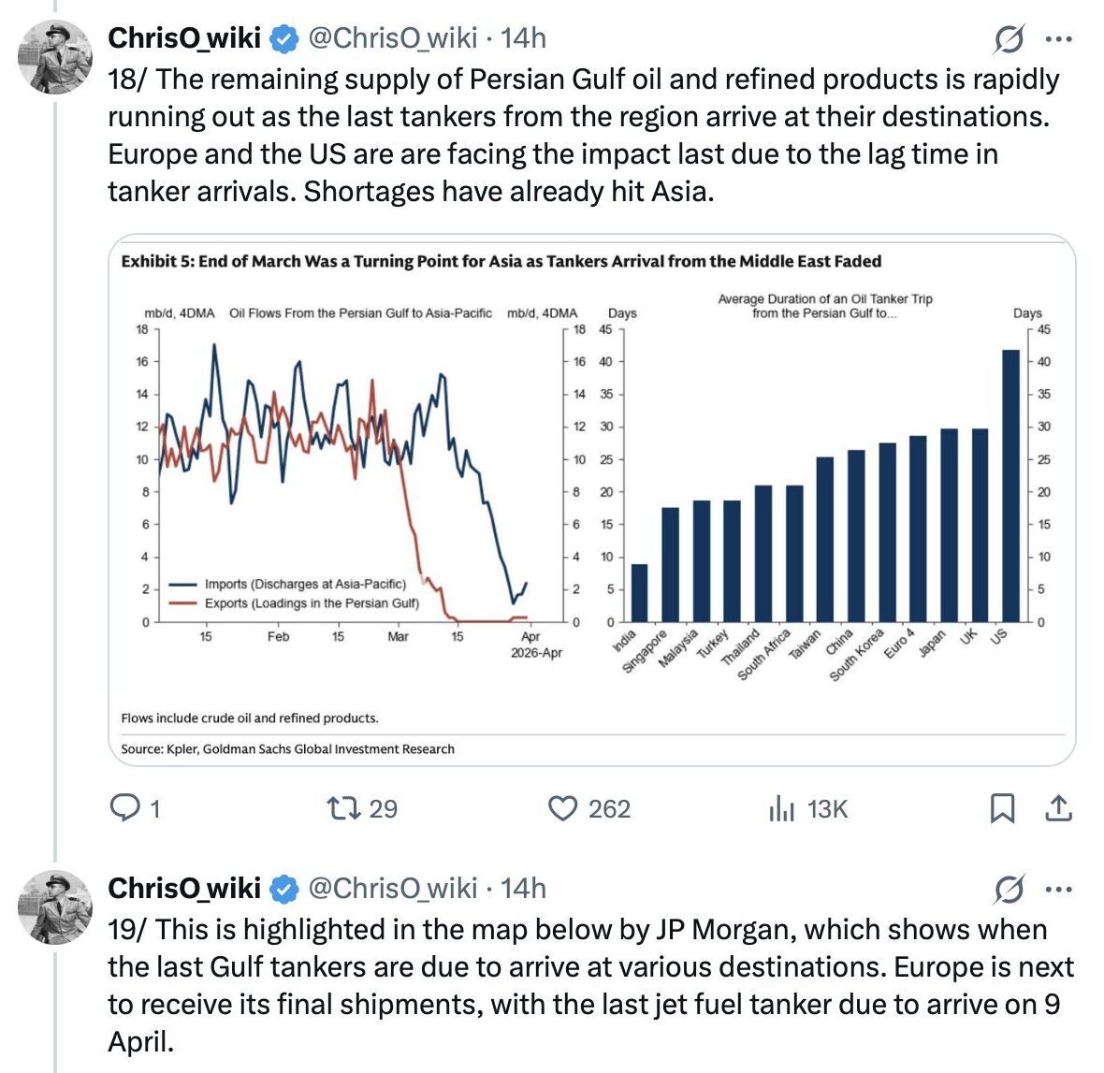Open the 14h timestamp of tweet 19/

[524, 888]
